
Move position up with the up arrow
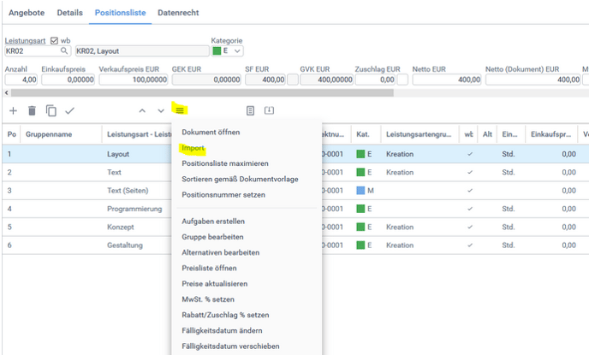point(142,110)
